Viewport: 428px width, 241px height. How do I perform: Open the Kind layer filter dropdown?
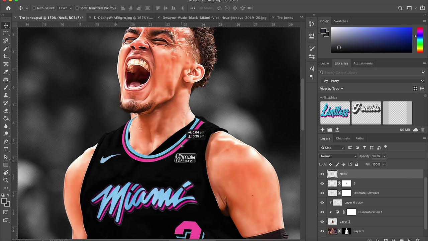[332, 148]
